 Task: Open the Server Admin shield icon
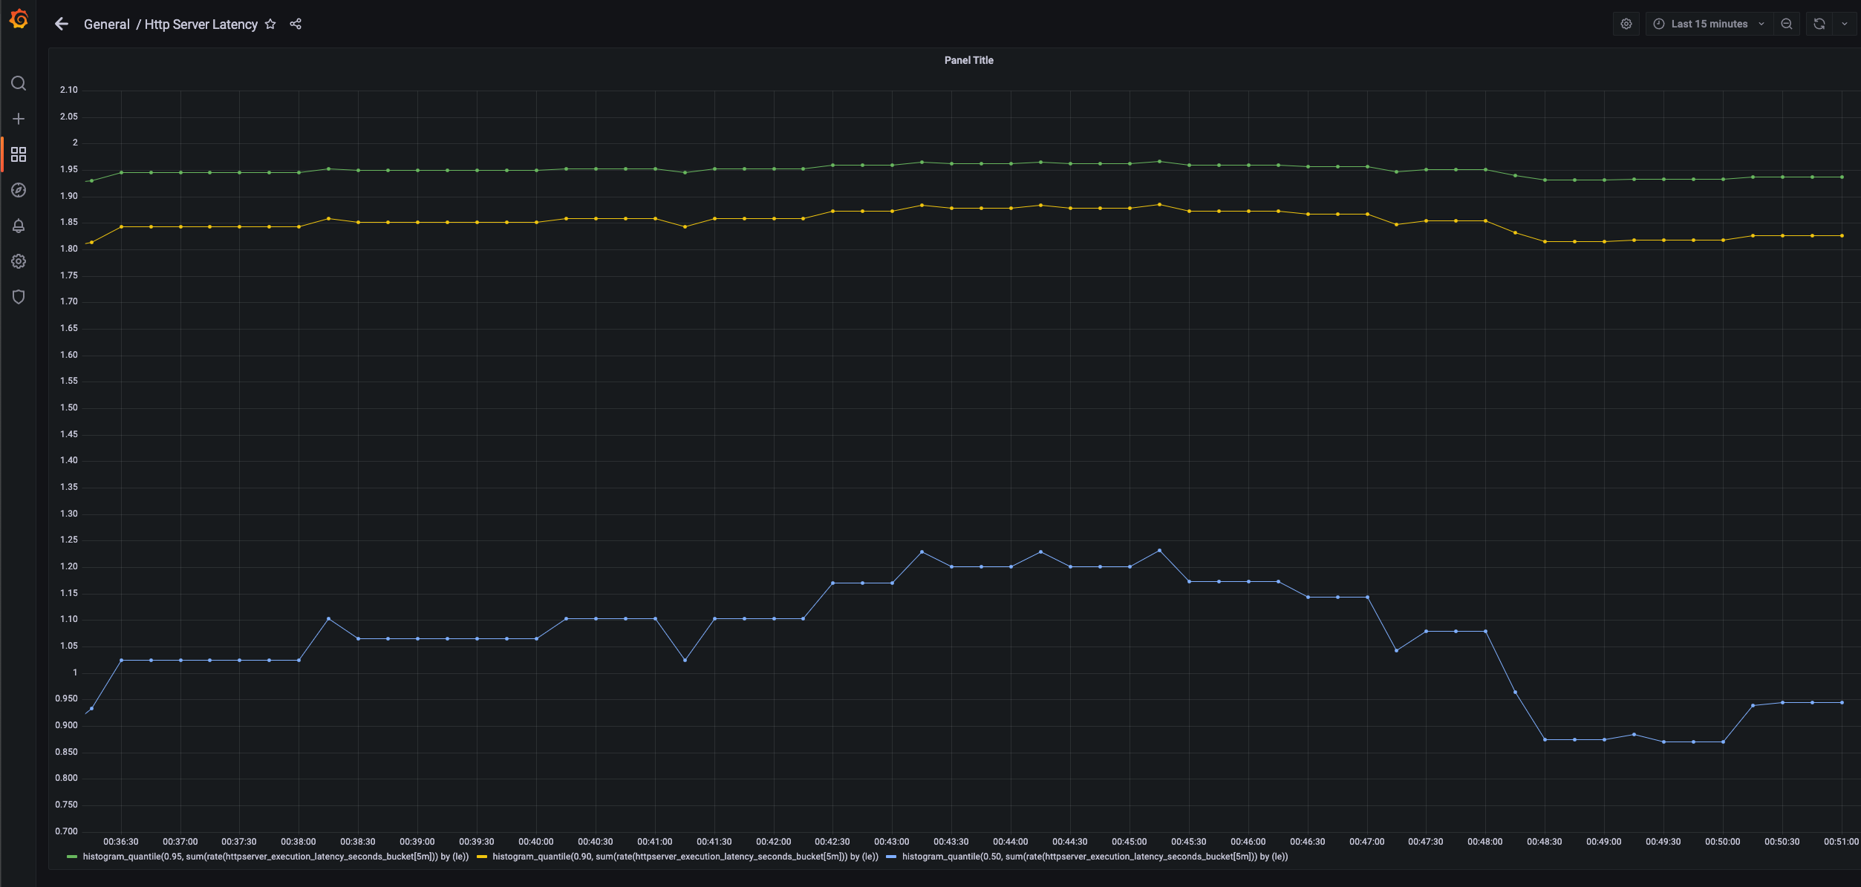[19, 297]
